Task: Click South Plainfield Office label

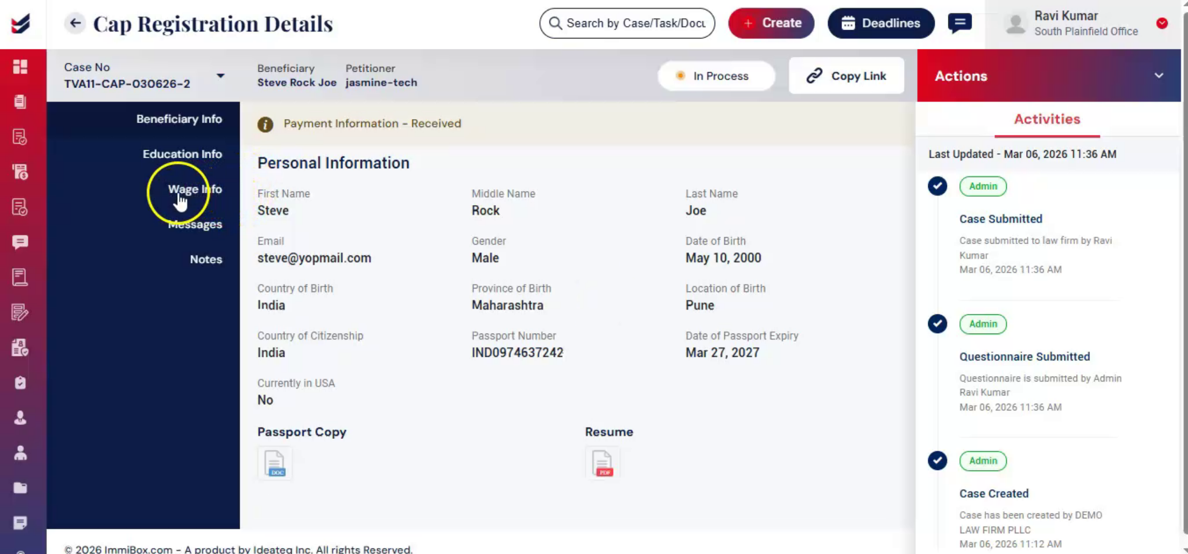Action: tap(1086, 31)
